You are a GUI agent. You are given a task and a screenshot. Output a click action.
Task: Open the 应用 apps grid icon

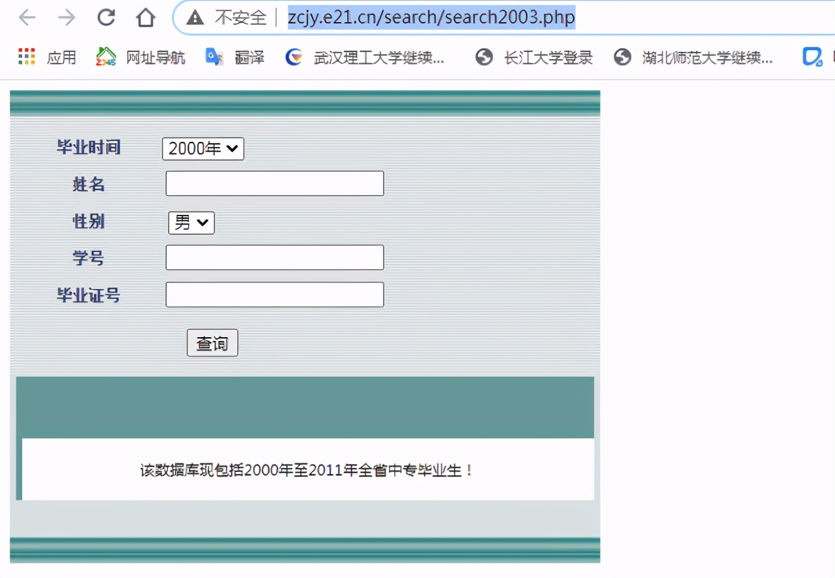pos(26,57)
